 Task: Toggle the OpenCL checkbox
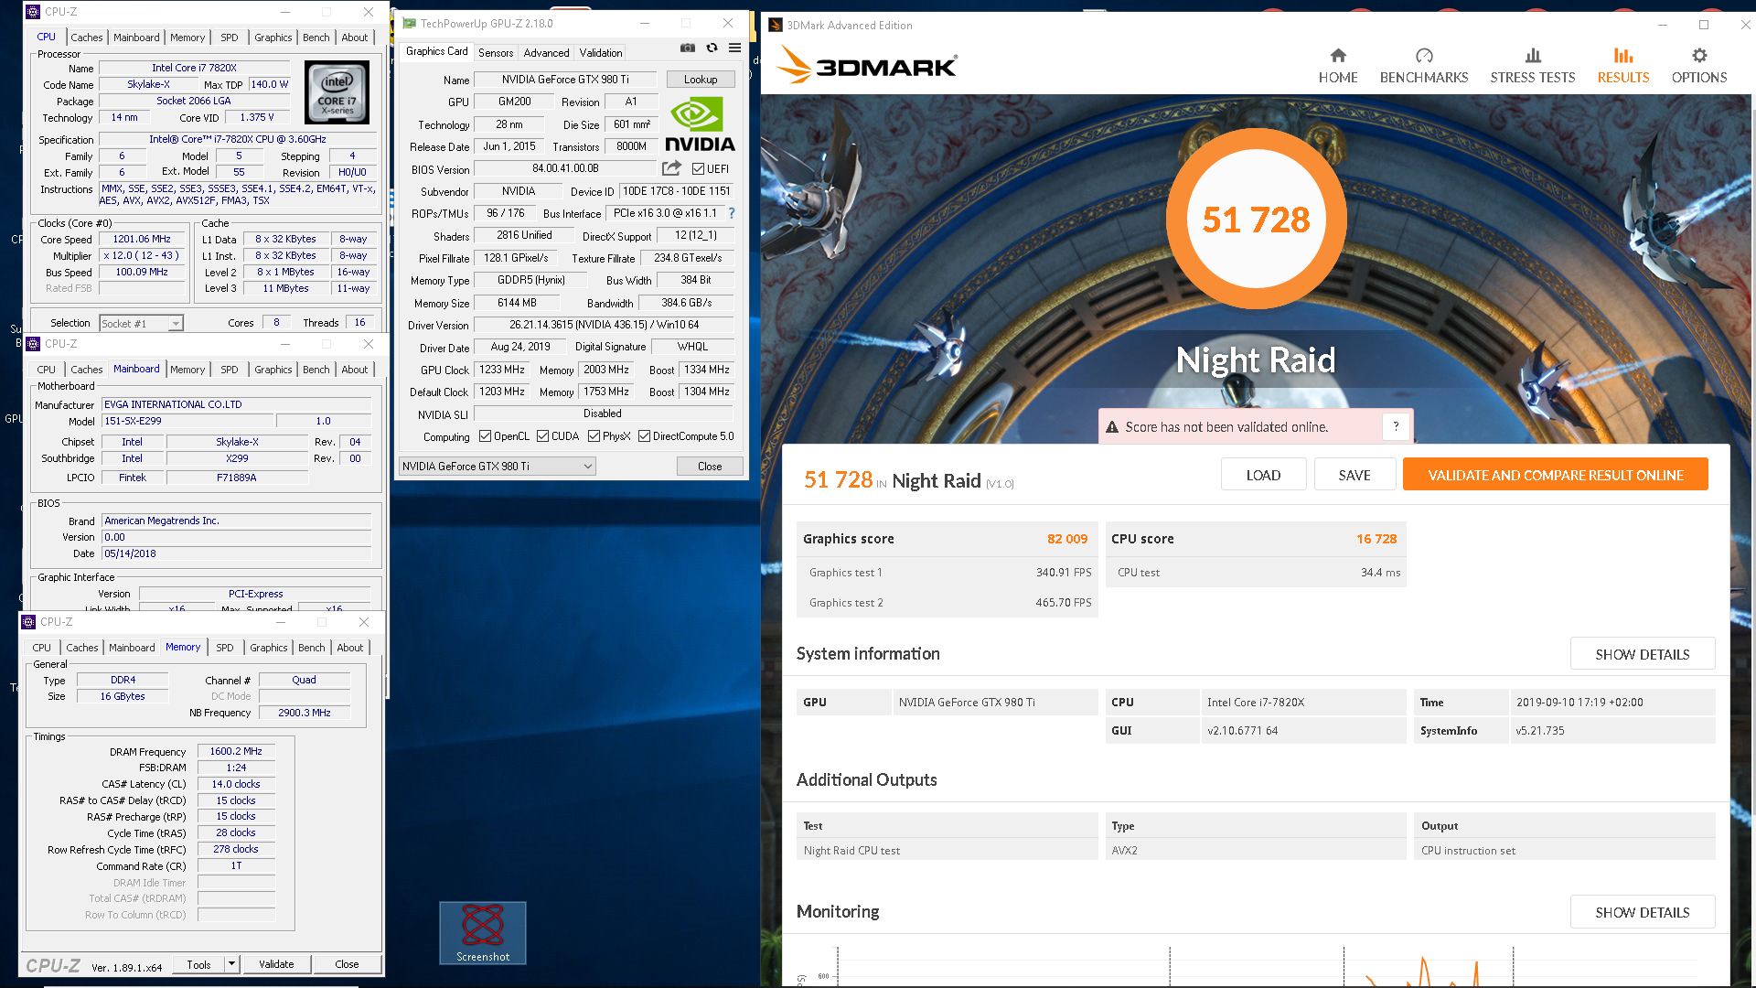486,436
